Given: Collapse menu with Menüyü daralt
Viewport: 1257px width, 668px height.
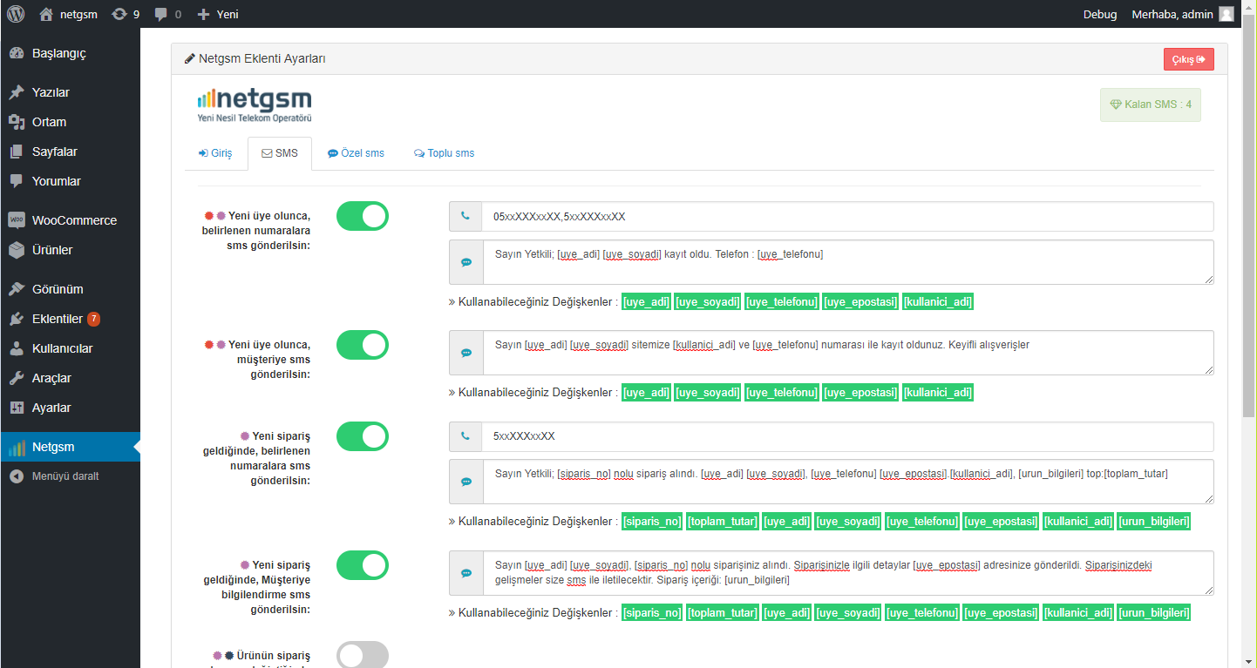Looking at the screenshot, I should [x=65, y=476].
